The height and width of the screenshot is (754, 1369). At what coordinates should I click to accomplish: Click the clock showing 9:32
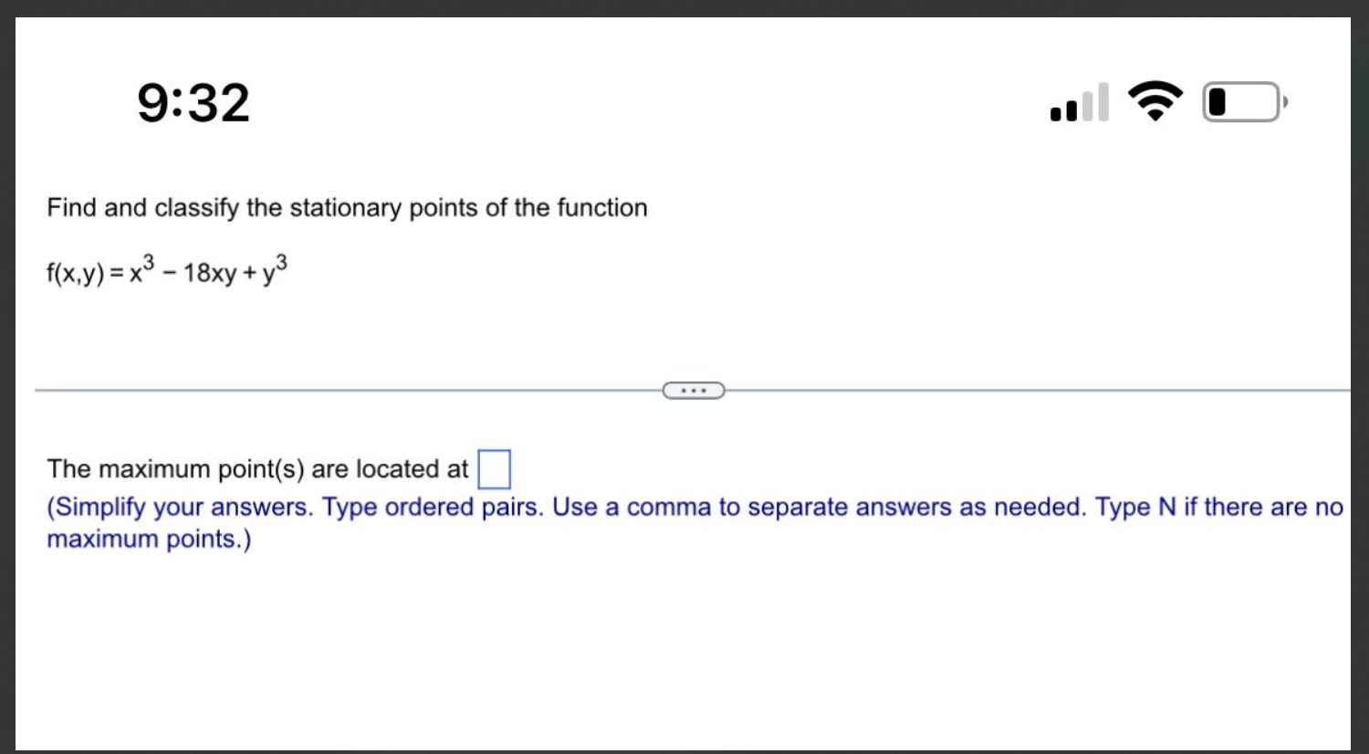pyautogui.click(x=193, y=102)
